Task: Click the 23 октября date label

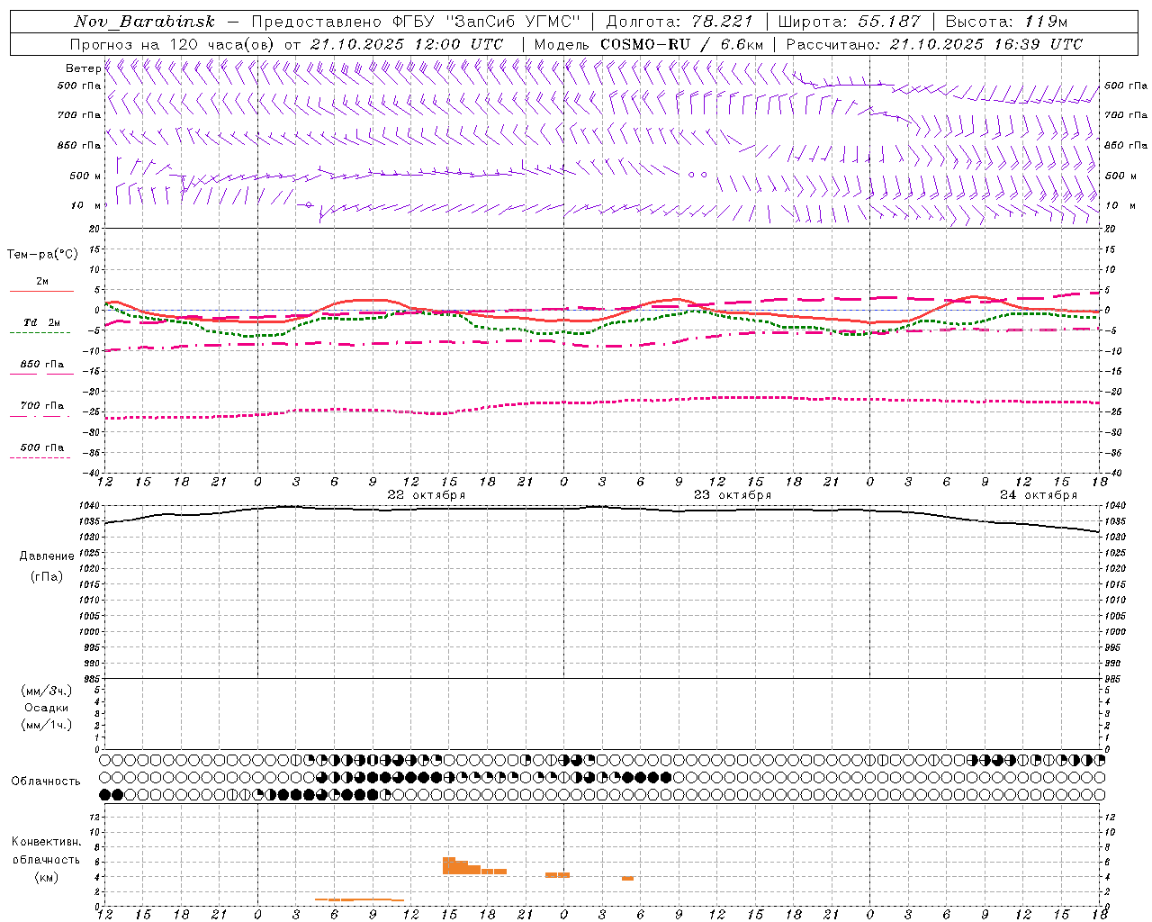Action: pyautogui.click(x=733, y=495)
